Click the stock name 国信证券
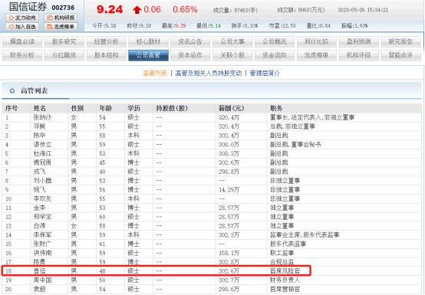 tap(28, 7)
